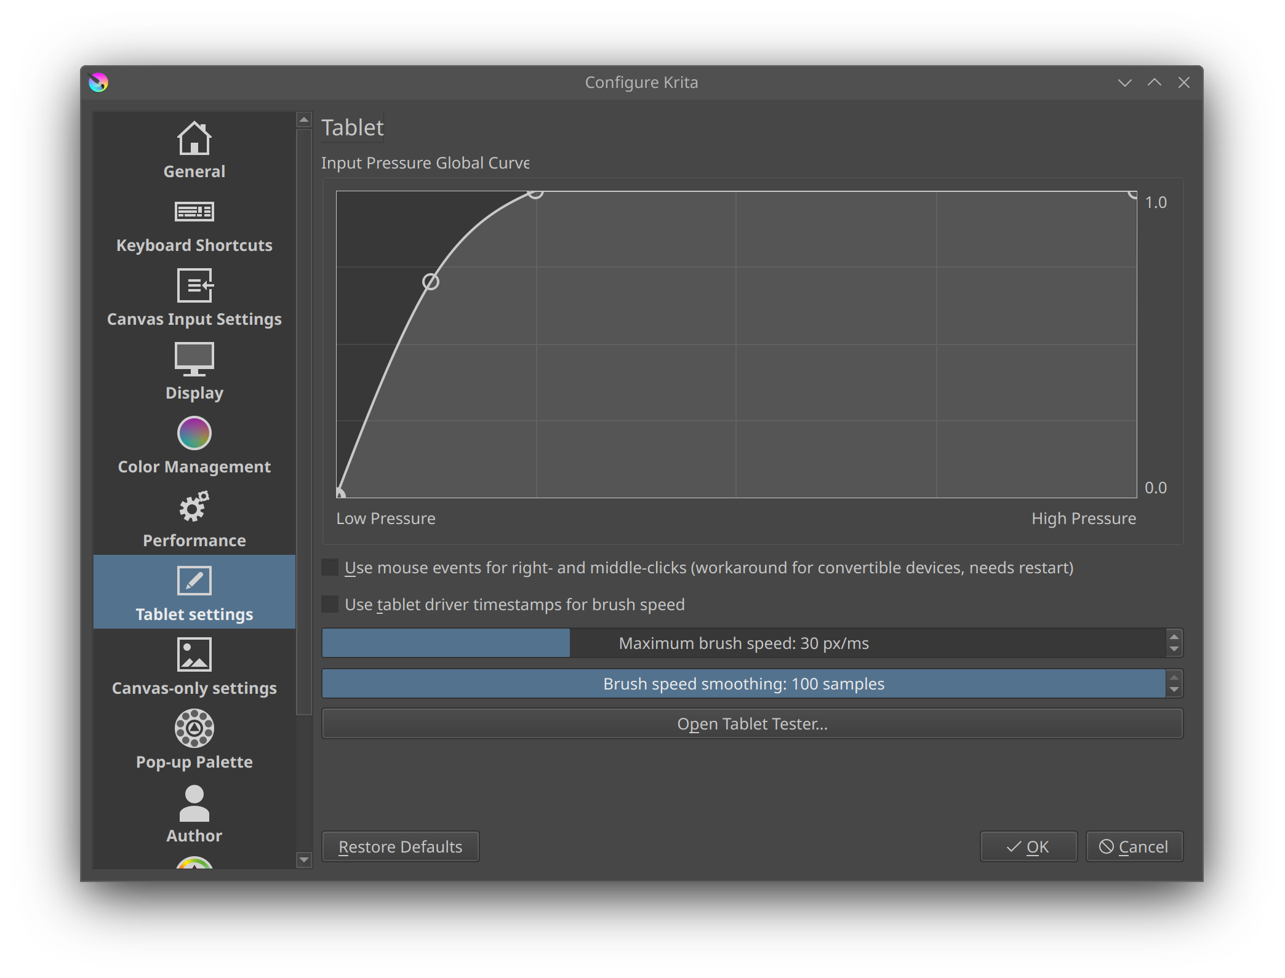Open Canvas Input Settings icon
1285x978 pixels.
point(194,285)
